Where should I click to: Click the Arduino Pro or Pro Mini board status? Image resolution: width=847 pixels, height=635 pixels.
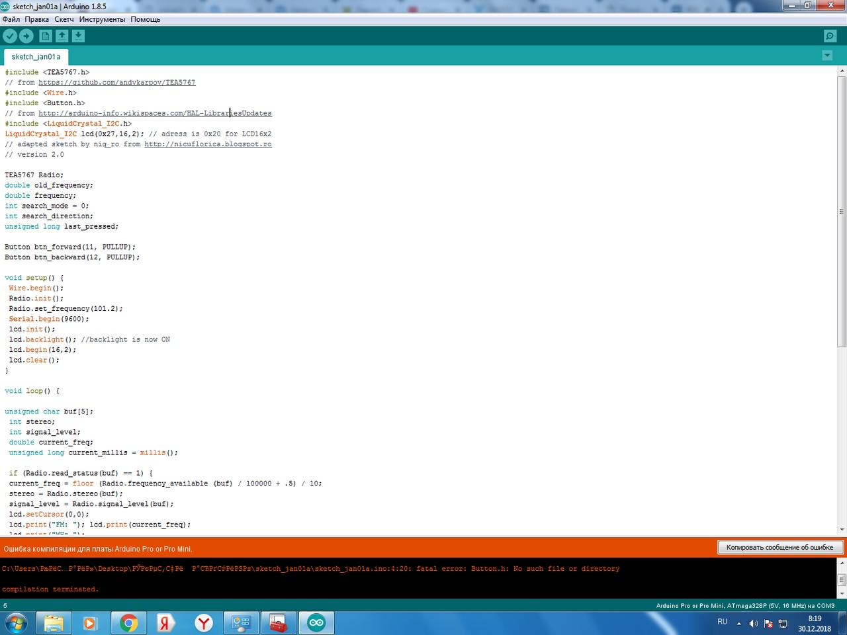[745, 605]
